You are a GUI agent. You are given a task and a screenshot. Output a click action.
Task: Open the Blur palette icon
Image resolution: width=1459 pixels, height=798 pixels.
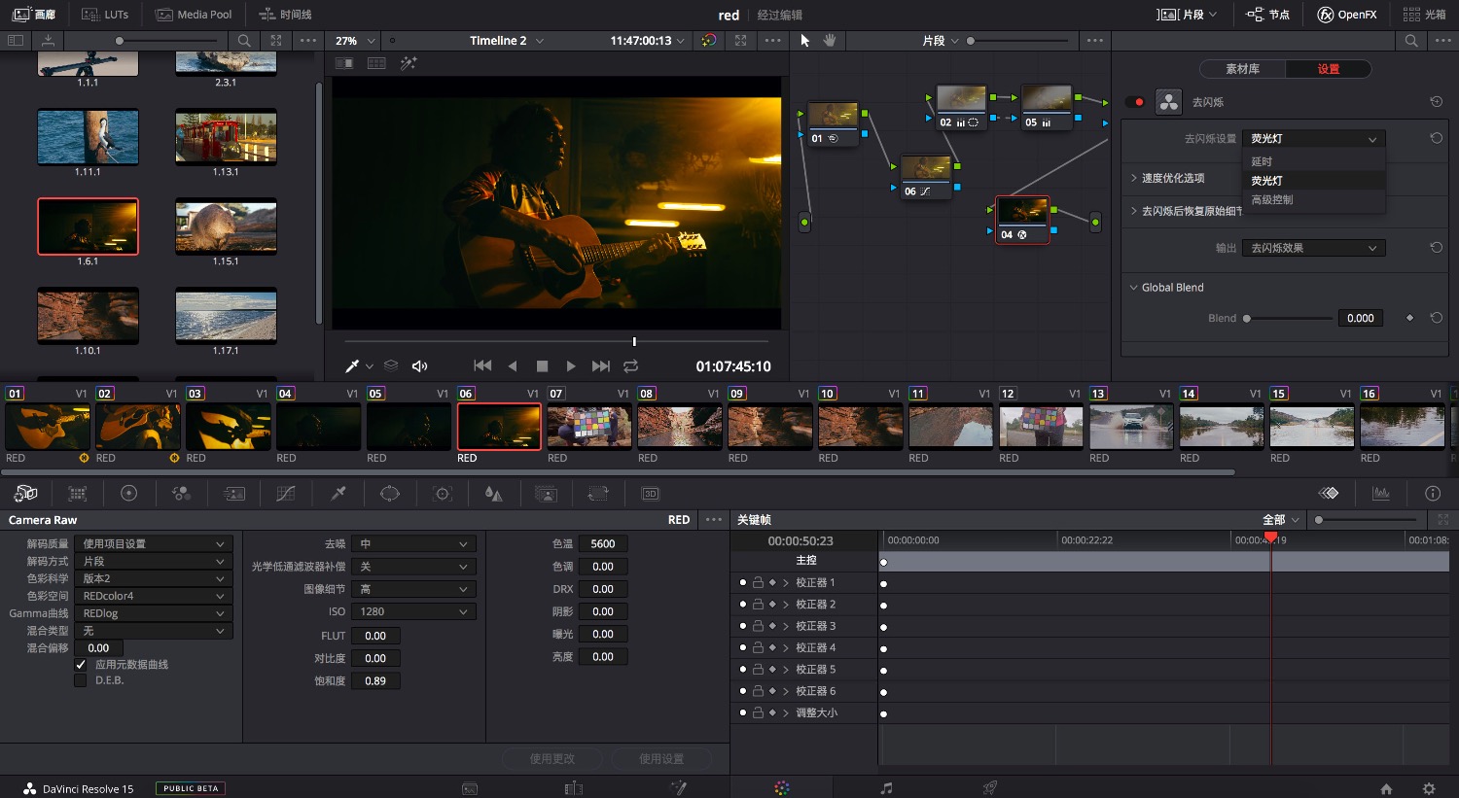(494, 494)
